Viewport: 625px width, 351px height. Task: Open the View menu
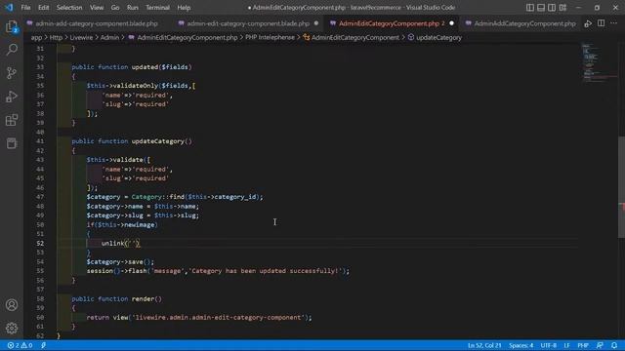[x=97, y=8]
